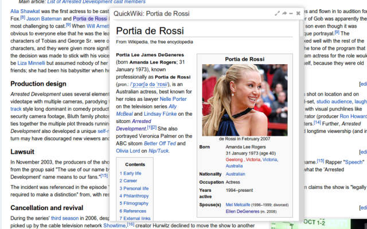The width and height of the screenshot is (367, 229).
Task: Click the pronunciation IPA link
Action: [149, 84]
